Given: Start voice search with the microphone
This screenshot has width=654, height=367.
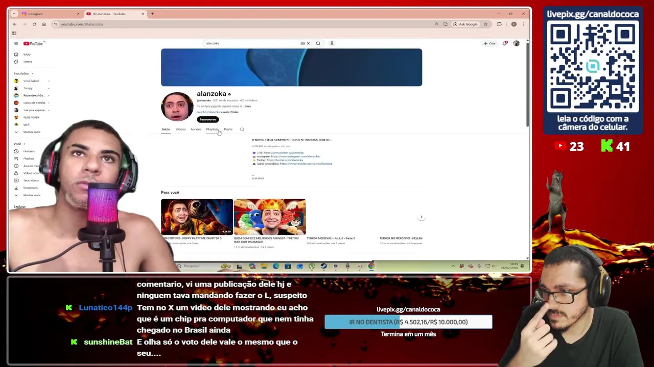Looking at the screenshot, I should (332, 43).
